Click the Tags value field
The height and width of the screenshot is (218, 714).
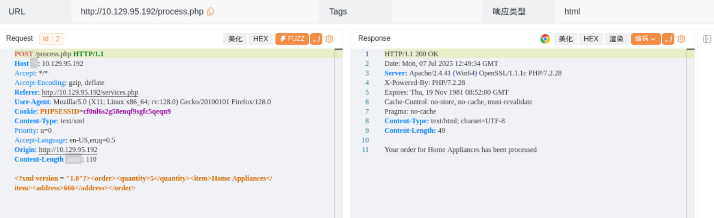pyautogui.click(x=437, y=12)
